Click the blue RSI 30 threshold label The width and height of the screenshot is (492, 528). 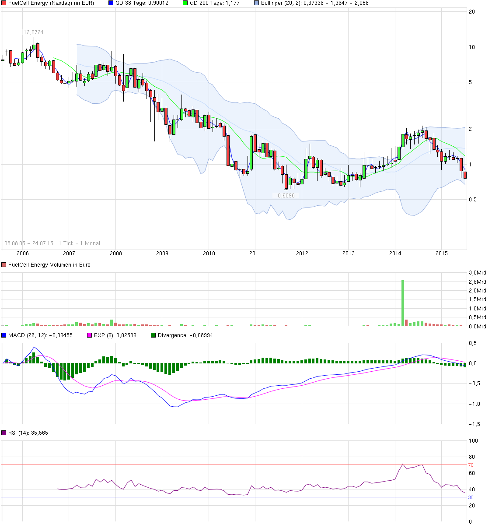coord(471,497)
